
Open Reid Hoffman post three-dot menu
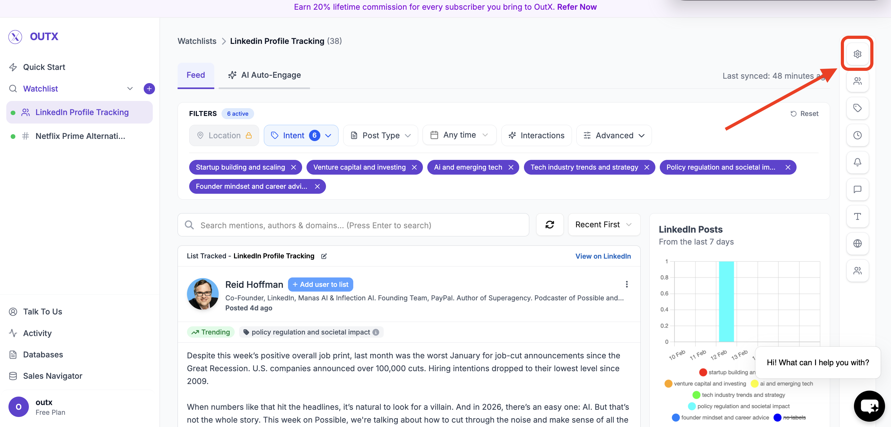(627, 284)
